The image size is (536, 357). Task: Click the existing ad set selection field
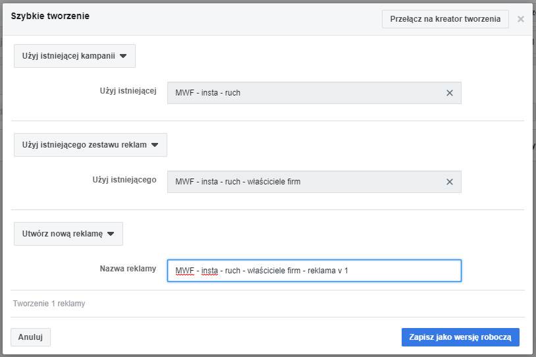[303, 182]
